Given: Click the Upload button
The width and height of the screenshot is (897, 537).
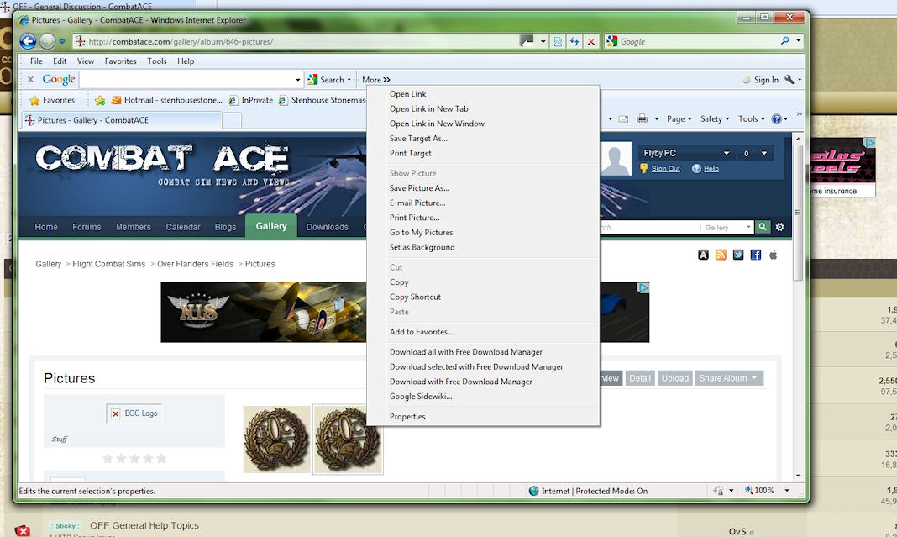Looking at the screenshot, I should coord(675,378).
